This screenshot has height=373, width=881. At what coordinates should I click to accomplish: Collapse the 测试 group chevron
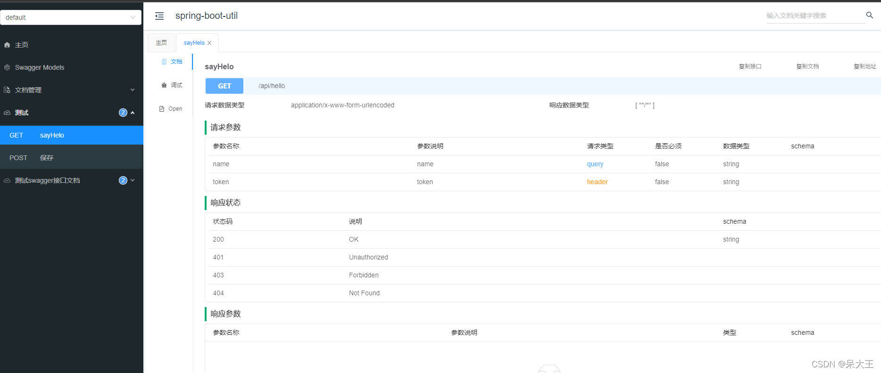click(133, 113)
